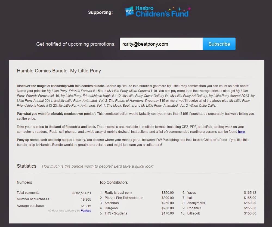The height and width of the screenshot is (227, 272).
Task: Click the Humble Comics Bundle: My Little Pony heading
Action: point(59,71)
